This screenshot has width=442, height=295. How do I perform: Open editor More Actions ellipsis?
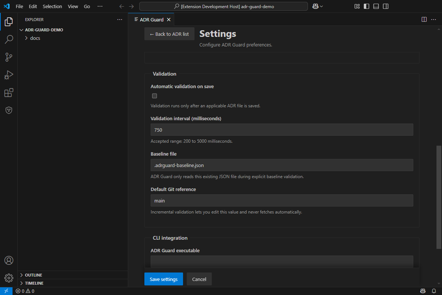(434, 20)
